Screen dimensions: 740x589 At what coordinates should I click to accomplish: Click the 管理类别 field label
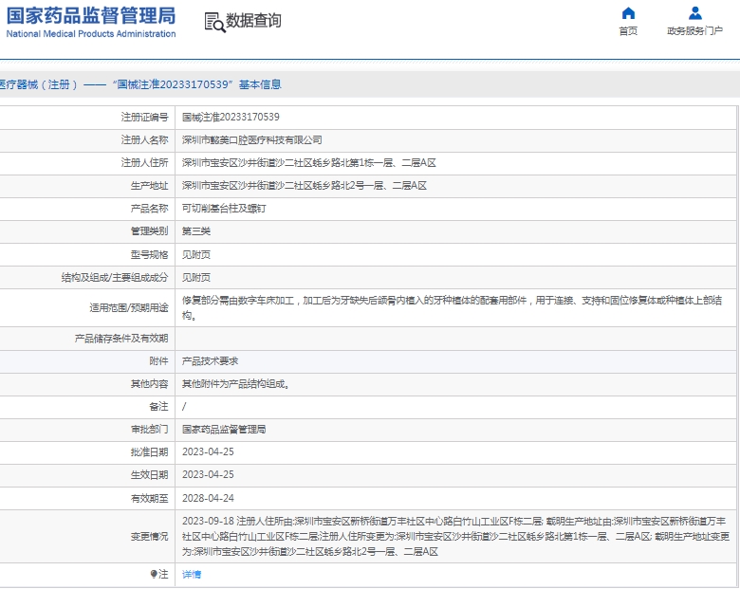tap(149, 231)
